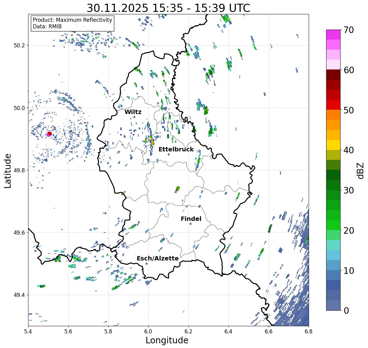Click the plus marker under Wiltz
Image resolution: width=368 pixels, height=348 pixels.
click(x=134, y=117)
